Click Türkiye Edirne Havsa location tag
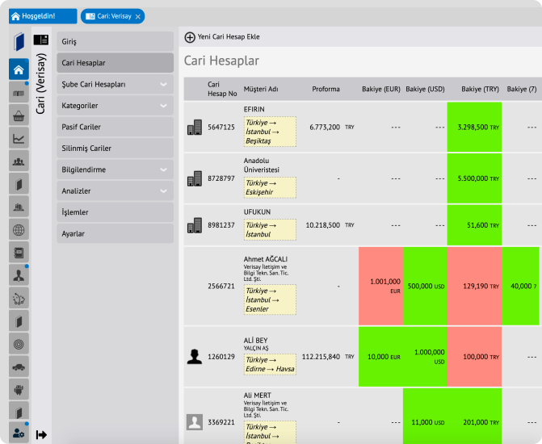Viewport: 542px width, 444px height. coord(270,364)
